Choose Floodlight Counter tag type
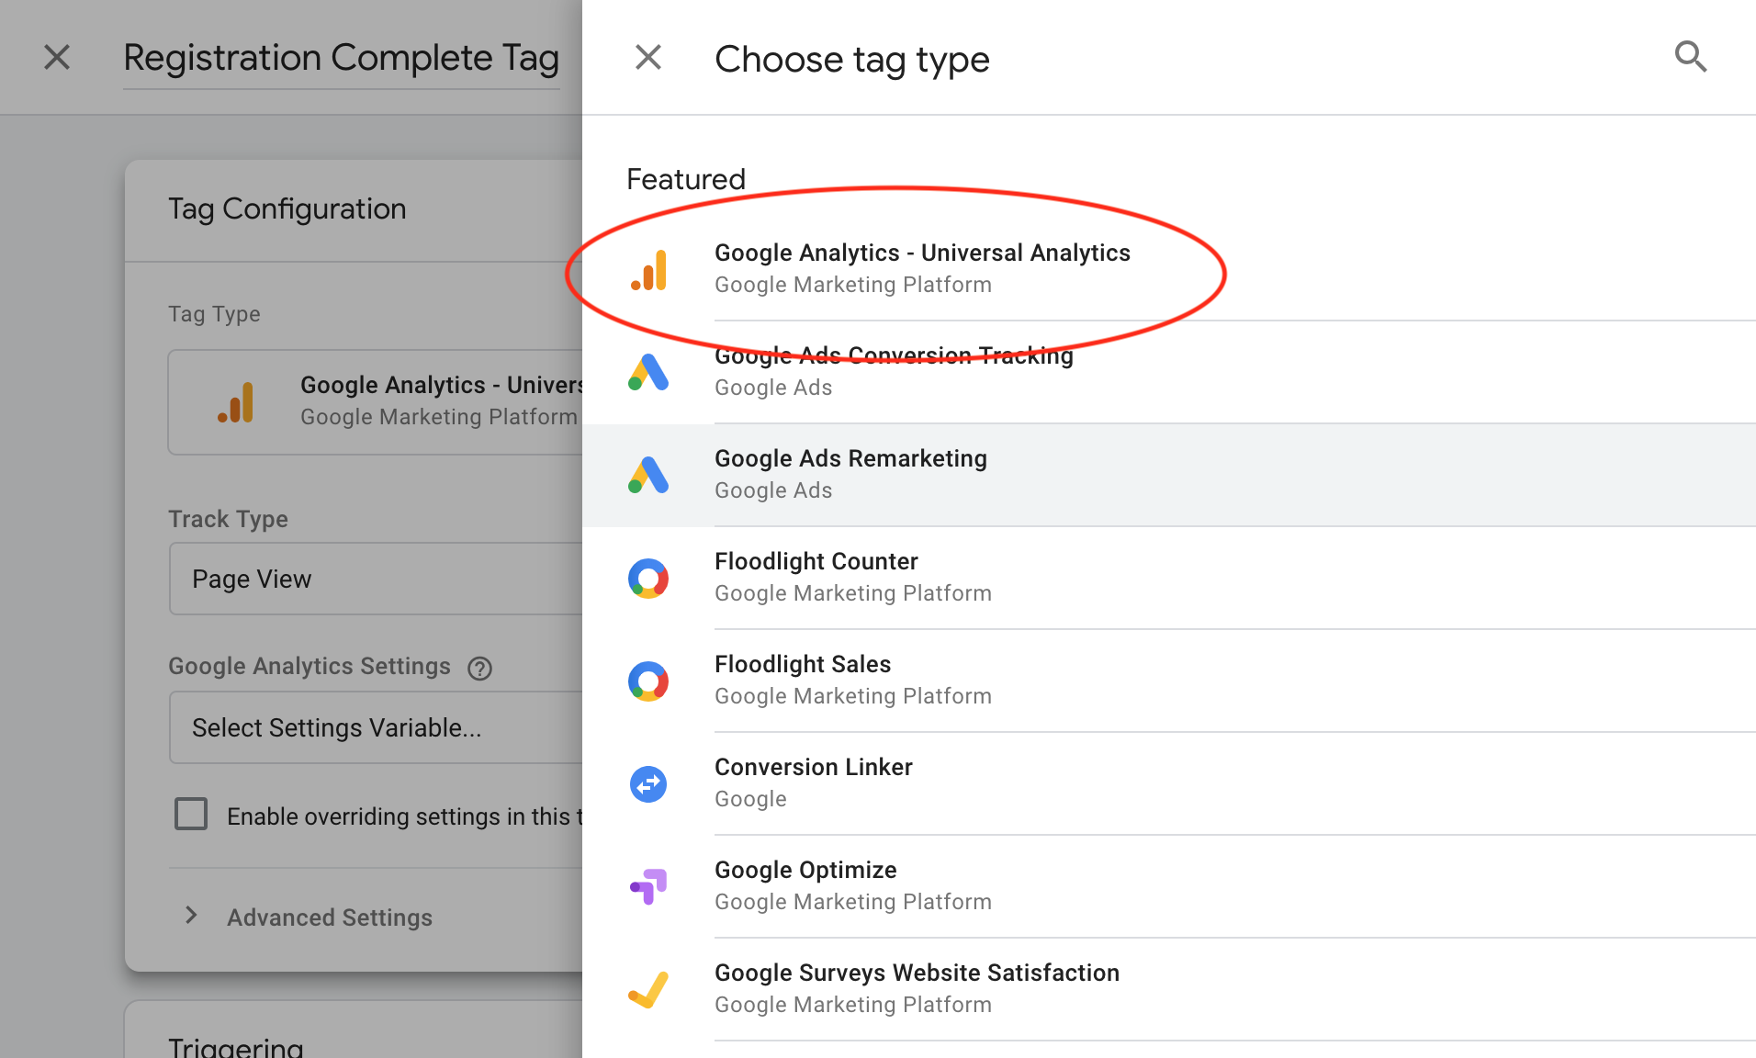The image size is (1756, 1058). (1169, 578)
